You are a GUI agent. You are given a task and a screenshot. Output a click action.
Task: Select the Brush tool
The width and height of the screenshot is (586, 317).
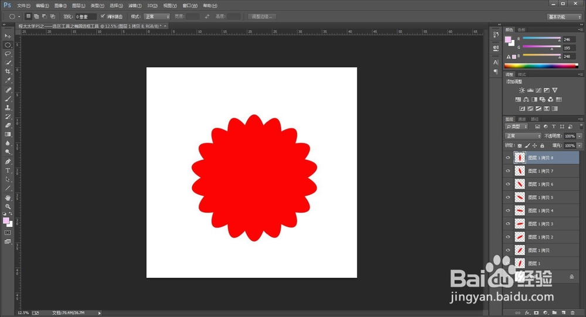(x=8, y=99)
